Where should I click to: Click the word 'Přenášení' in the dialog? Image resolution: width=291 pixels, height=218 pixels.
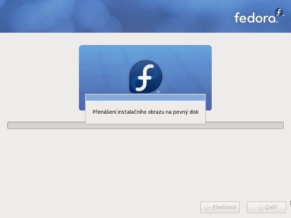coord(104,112)
